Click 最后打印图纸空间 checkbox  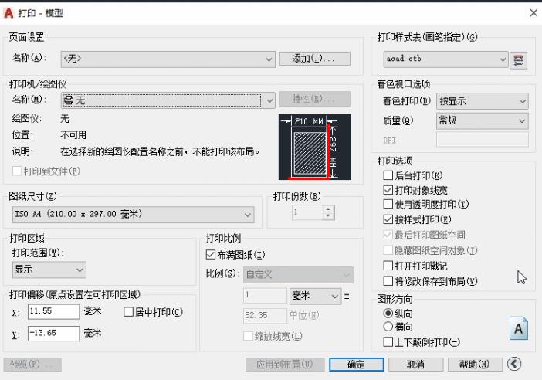388,235
